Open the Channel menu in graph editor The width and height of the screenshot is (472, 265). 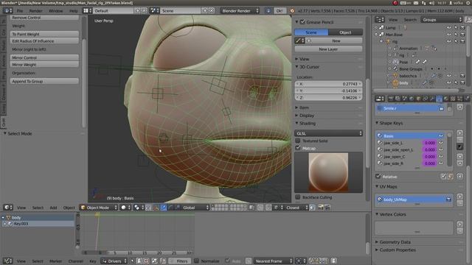pos(75,261)
